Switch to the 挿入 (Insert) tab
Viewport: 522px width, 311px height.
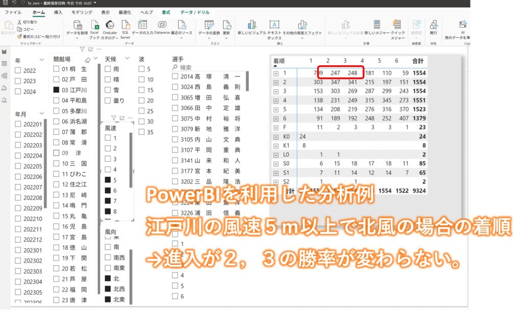click(x=58, y=12)
